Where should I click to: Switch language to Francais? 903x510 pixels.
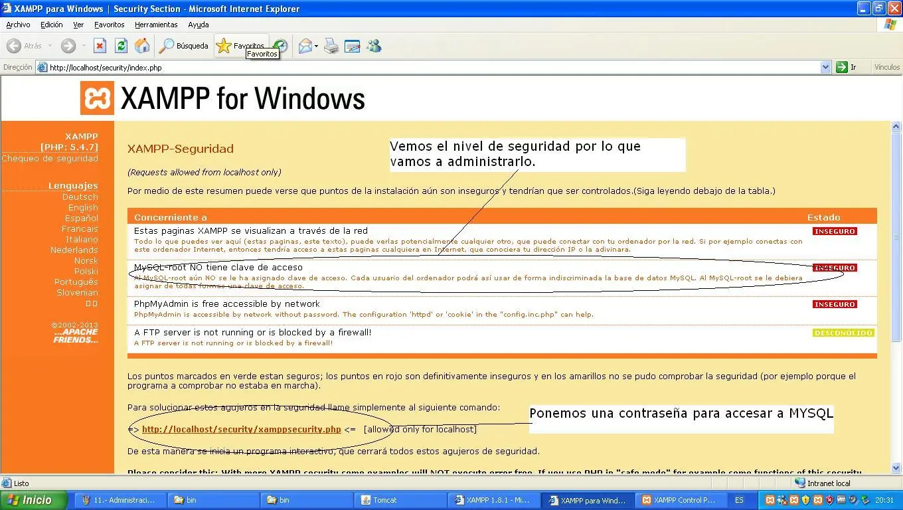80,229
